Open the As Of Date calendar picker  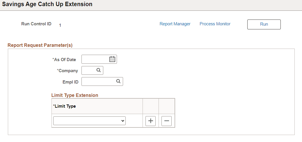112,59
